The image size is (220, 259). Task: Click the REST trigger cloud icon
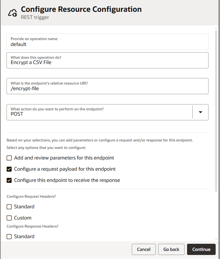click(12, 13)
